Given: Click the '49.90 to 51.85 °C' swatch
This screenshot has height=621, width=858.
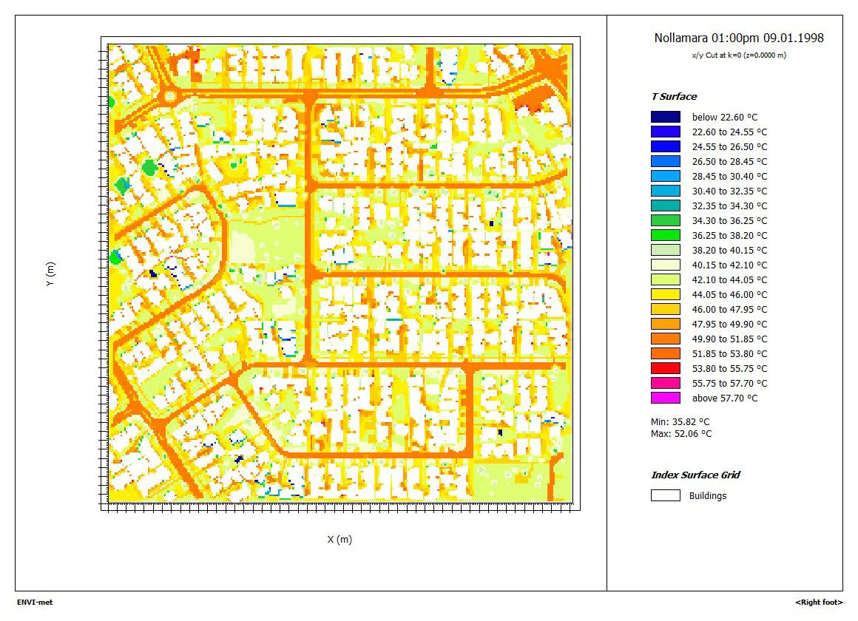Looking at the screenshot, I should [x=666, y=339].
